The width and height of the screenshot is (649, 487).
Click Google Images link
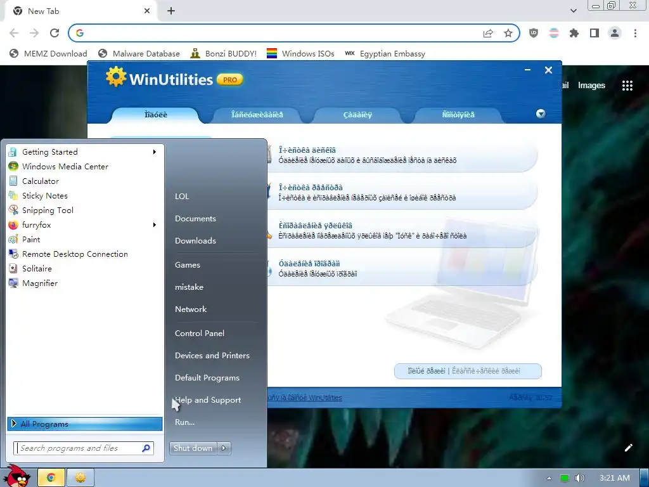pos(591,86)
